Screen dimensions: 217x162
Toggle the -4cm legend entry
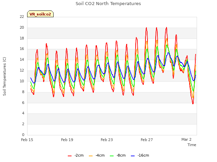[97, 155]
